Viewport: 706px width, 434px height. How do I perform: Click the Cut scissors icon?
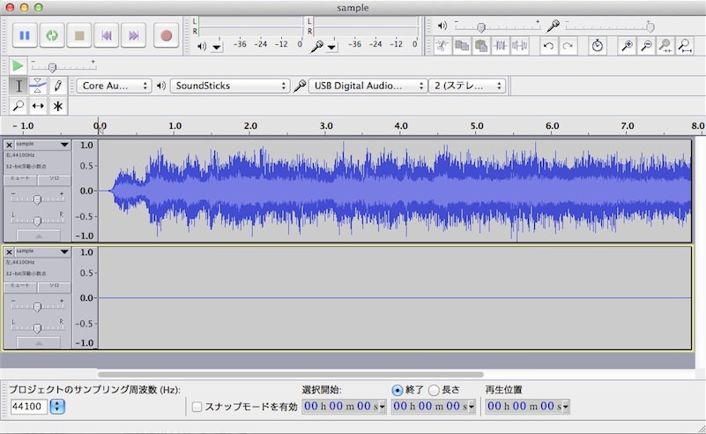tap(442, 46)
